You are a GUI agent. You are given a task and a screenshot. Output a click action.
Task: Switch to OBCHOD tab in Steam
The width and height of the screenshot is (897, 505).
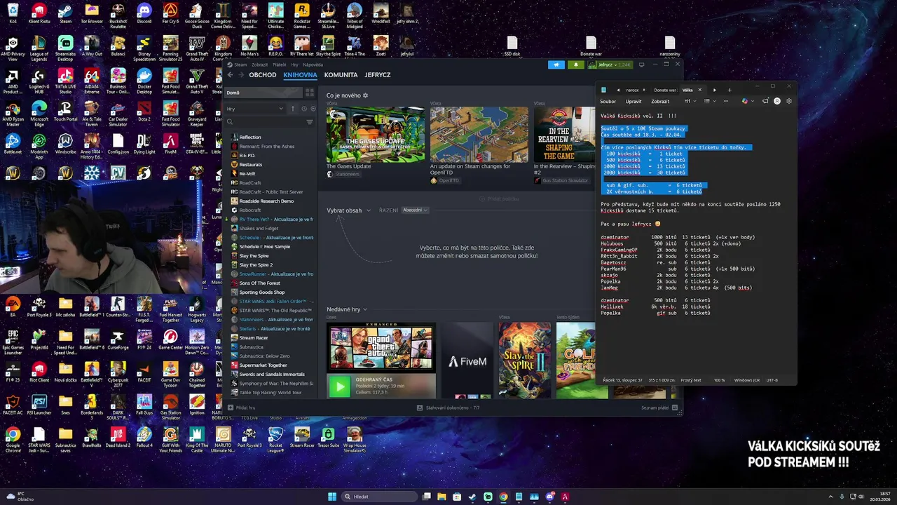[x=263, y=74]
